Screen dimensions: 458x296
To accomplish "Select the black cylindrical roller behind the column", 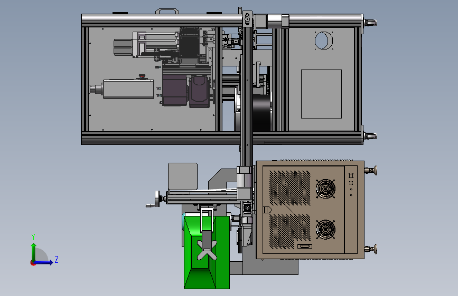I will tap(261, 112).
